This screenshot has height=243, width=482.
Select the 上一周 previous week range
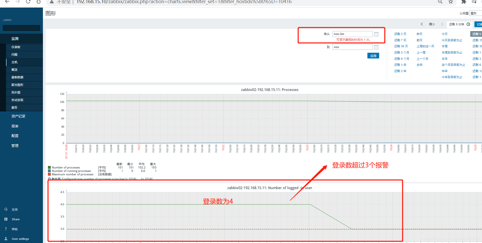pos(421,52)
